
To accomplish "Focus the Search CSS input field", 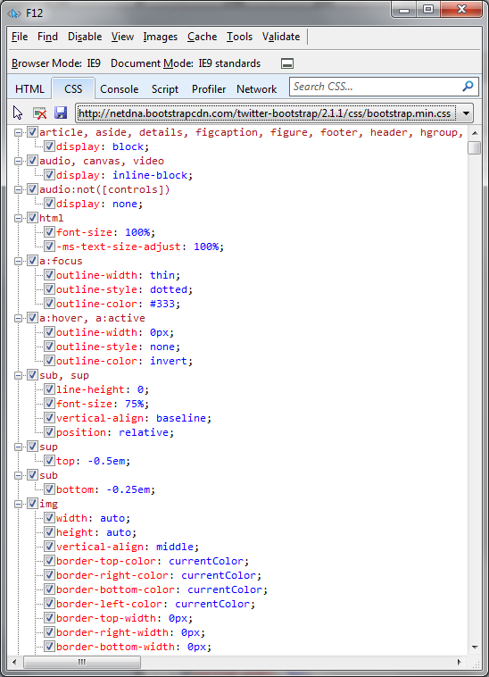I will [x=377, y=87].
